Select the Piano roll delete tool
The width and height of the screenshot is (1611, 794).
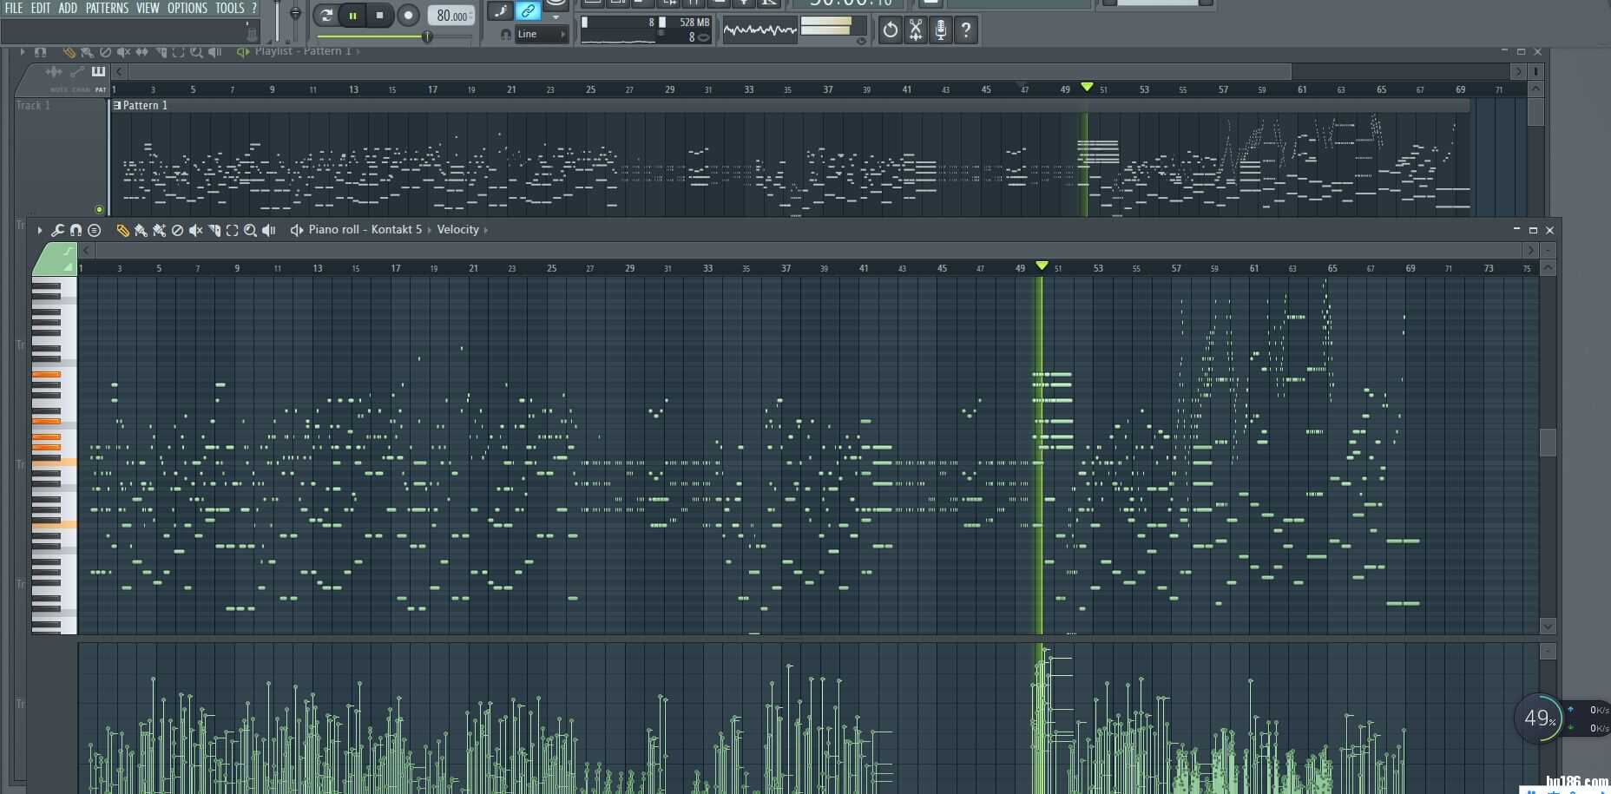(x=177, y=230)
